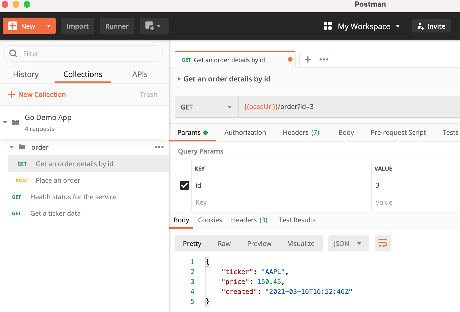Switch to the History tab

coord(26,74)
